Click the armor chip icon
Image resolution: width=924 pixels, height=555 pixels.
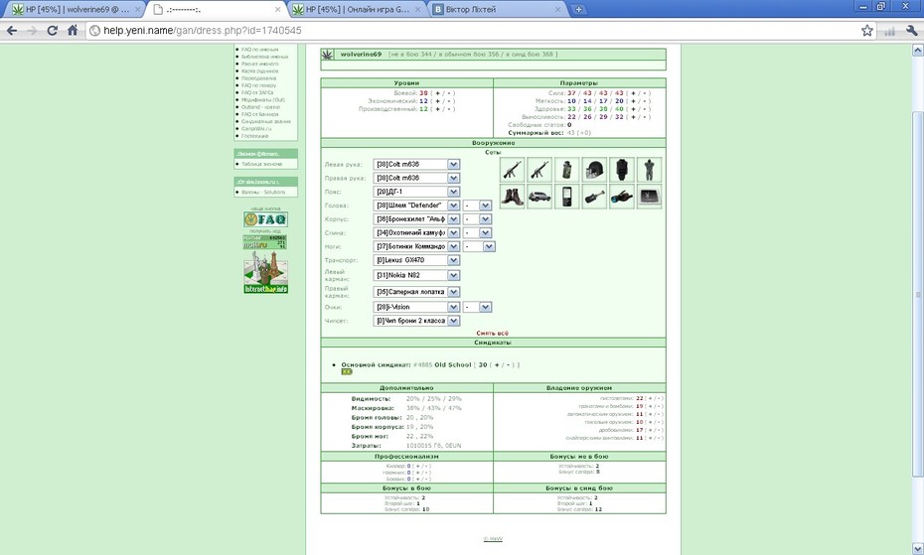(649, 197)
